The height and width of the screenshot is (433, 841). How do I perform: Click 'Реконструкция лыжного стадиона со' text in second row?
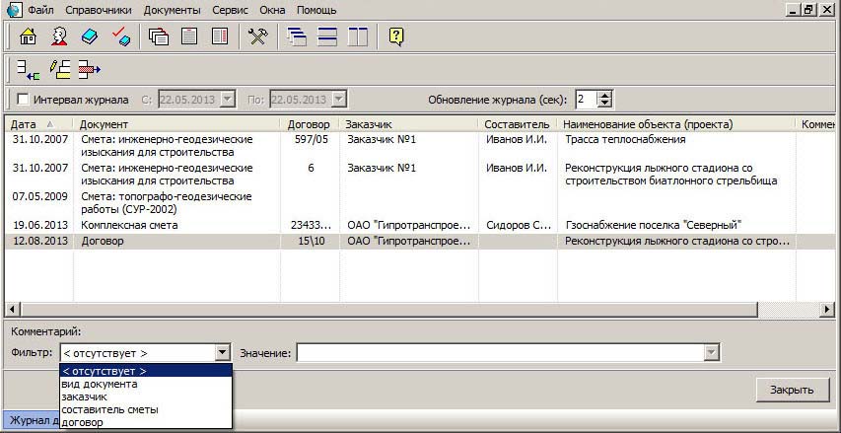coord(659,168)
